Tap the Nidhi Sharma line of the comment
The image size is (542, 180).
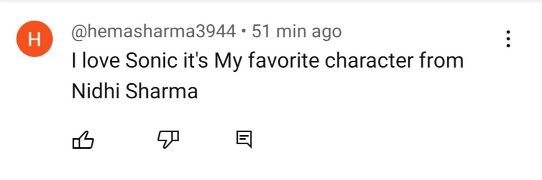(135, 91)
